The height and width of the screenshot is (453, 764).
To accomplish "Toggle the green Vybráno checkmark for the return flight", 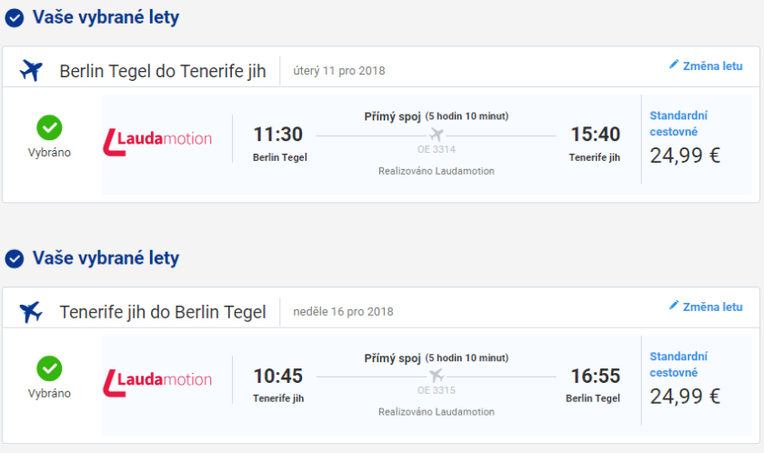I will [49, 368].
